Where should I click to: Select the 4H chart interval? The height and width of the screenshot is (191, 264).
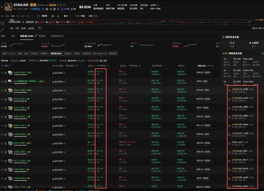[23, 16]
